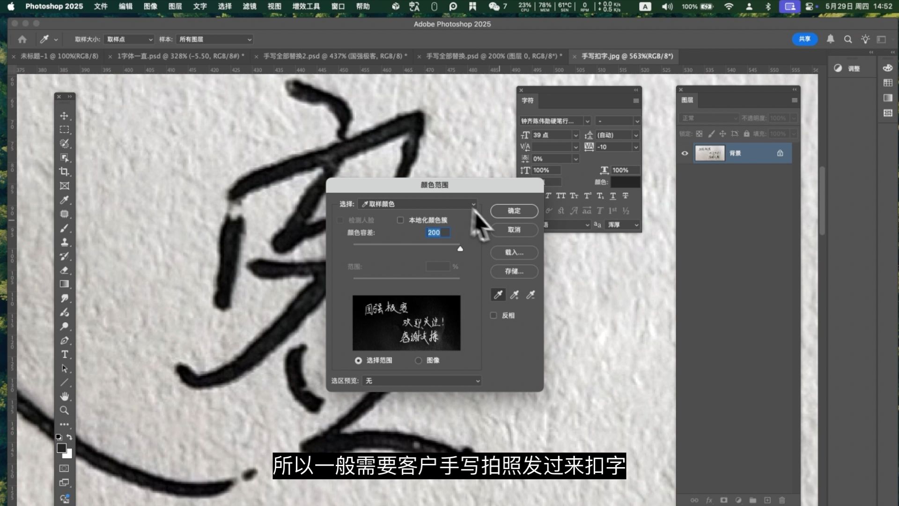Select the Pen tool
The height and width of the screenshot is (506, 899).
point(64,341)
